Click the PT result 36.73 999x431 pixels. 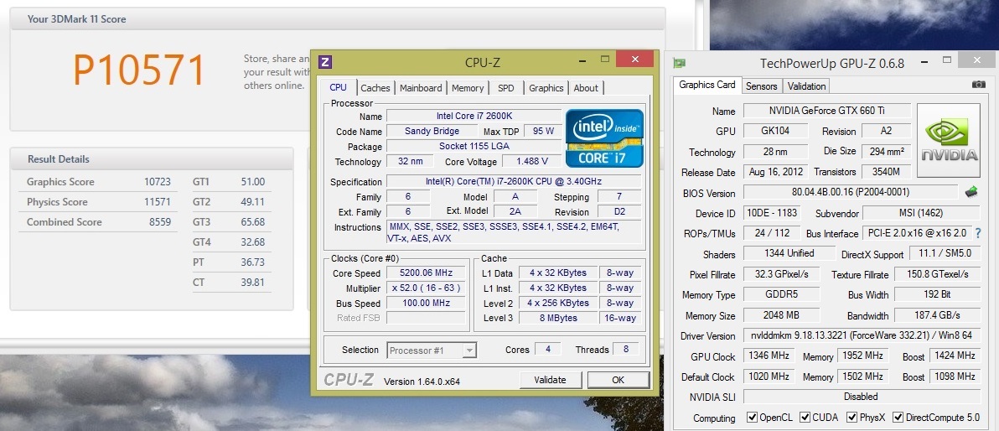coord(253,262)
